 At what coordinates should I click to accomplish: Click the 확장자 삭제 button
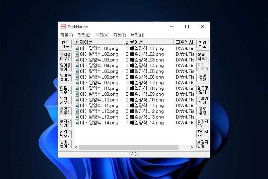203,123
